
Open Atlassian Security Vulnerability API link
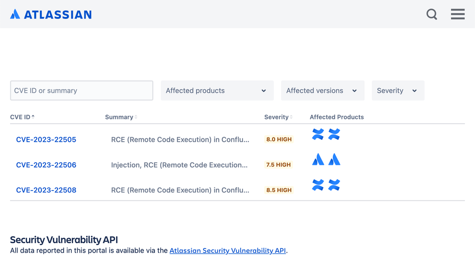[x=227, y=250]
